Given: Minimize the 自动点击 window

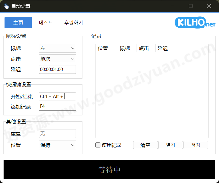Looking at the screenshot, I should (x=172, y=6).
